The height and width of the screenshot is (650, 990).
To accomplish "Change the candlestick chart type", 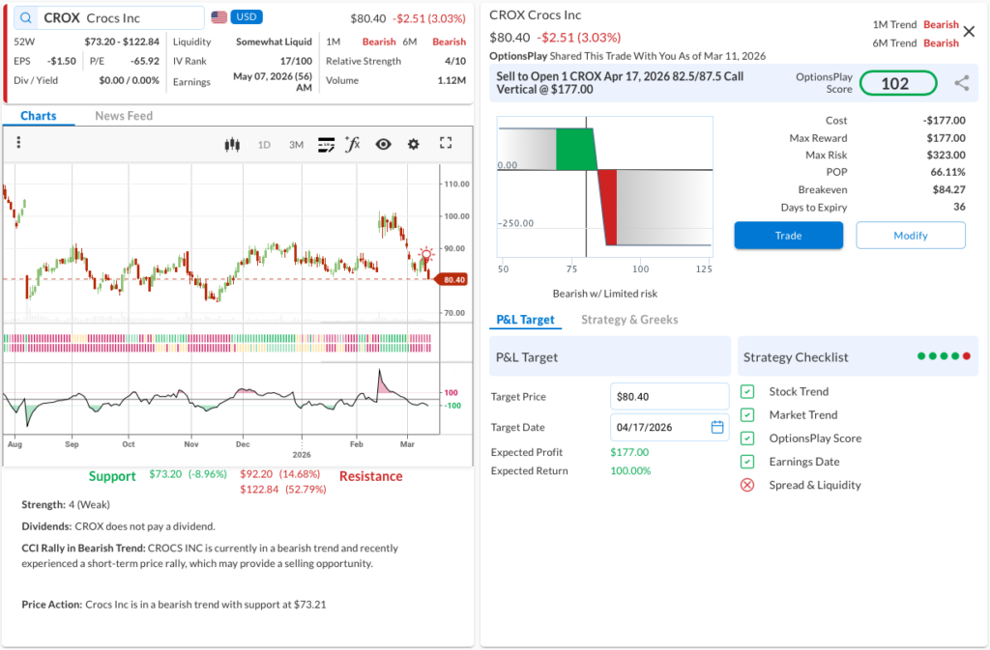I will point(231,145).
